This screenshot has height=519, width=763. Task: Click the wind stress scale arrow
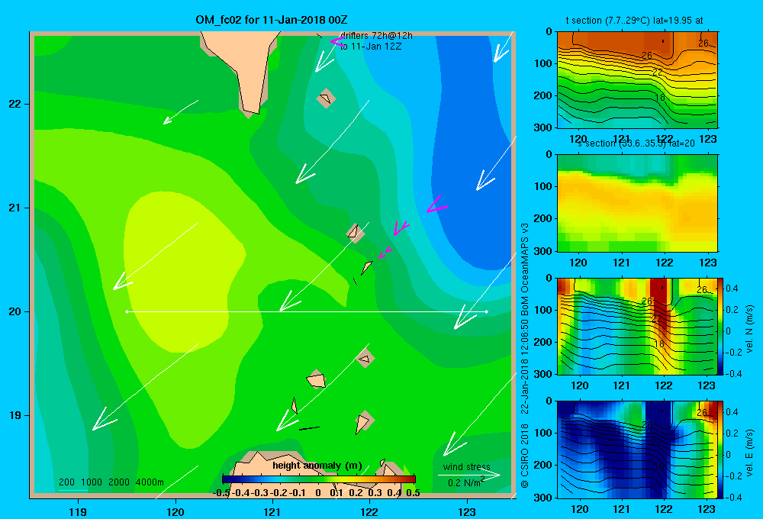(468, 475)
